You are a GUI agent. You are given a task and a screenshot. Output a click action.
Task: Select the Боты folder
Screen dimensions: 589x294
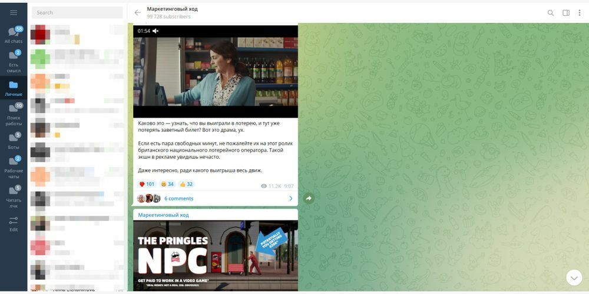pos(14,141)
